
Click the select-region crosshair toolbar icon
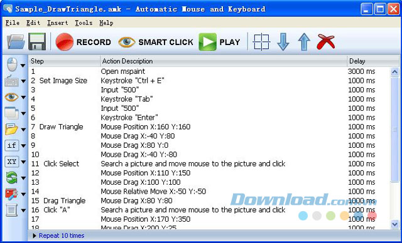[261, 42]
